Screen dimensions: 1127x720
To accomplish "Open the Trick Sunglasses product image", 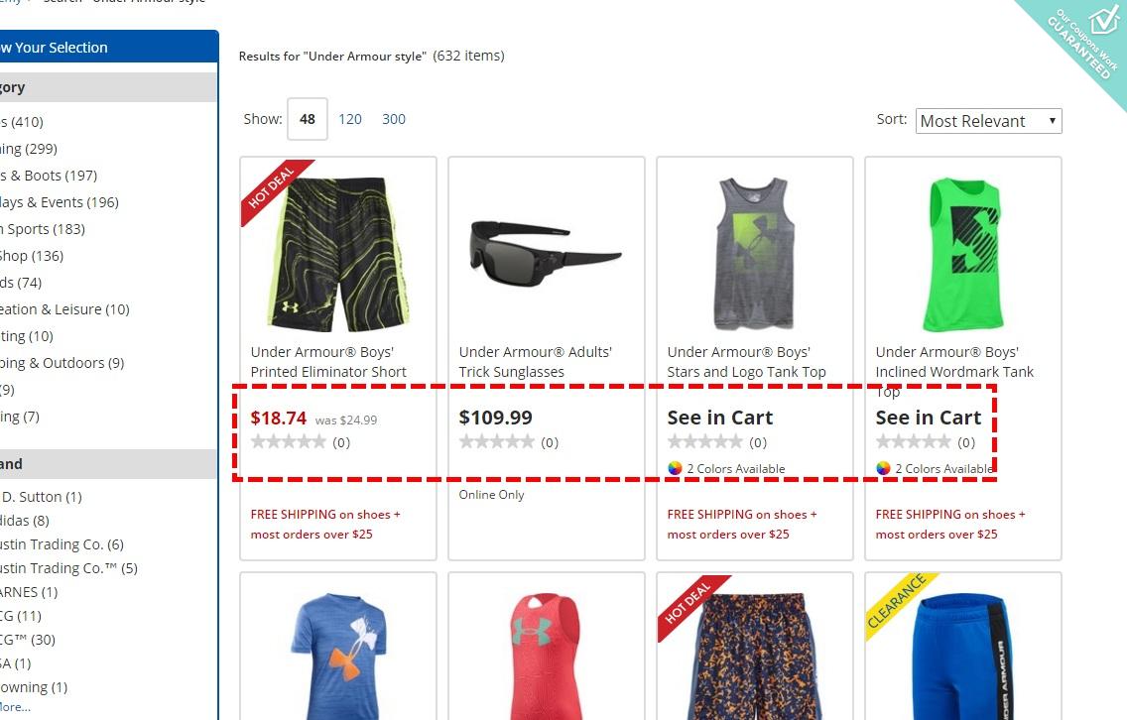I will coord(546,254).
